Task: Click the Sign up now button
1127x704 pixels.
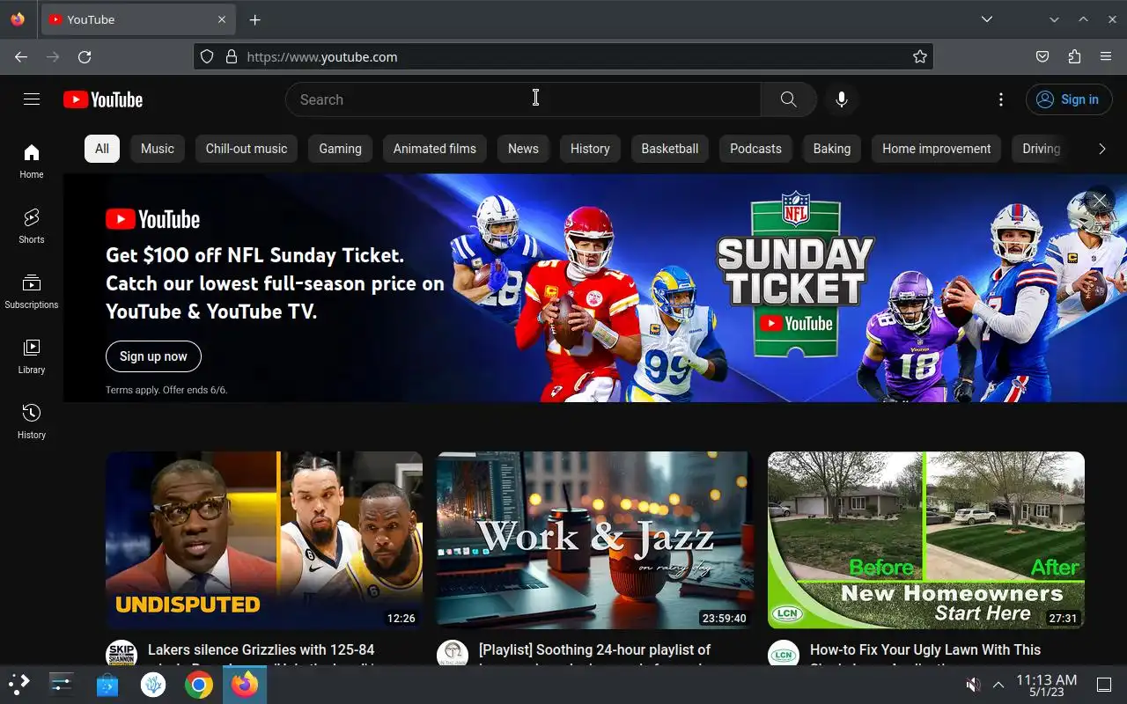Action: click(x=153, y=356)
